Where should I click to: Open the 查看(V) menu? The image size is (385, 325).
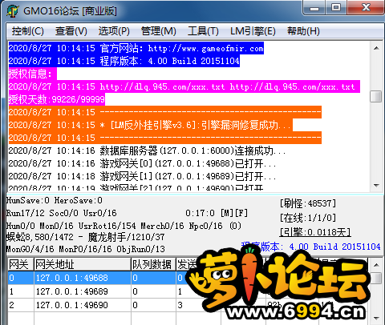coord(71,31)
